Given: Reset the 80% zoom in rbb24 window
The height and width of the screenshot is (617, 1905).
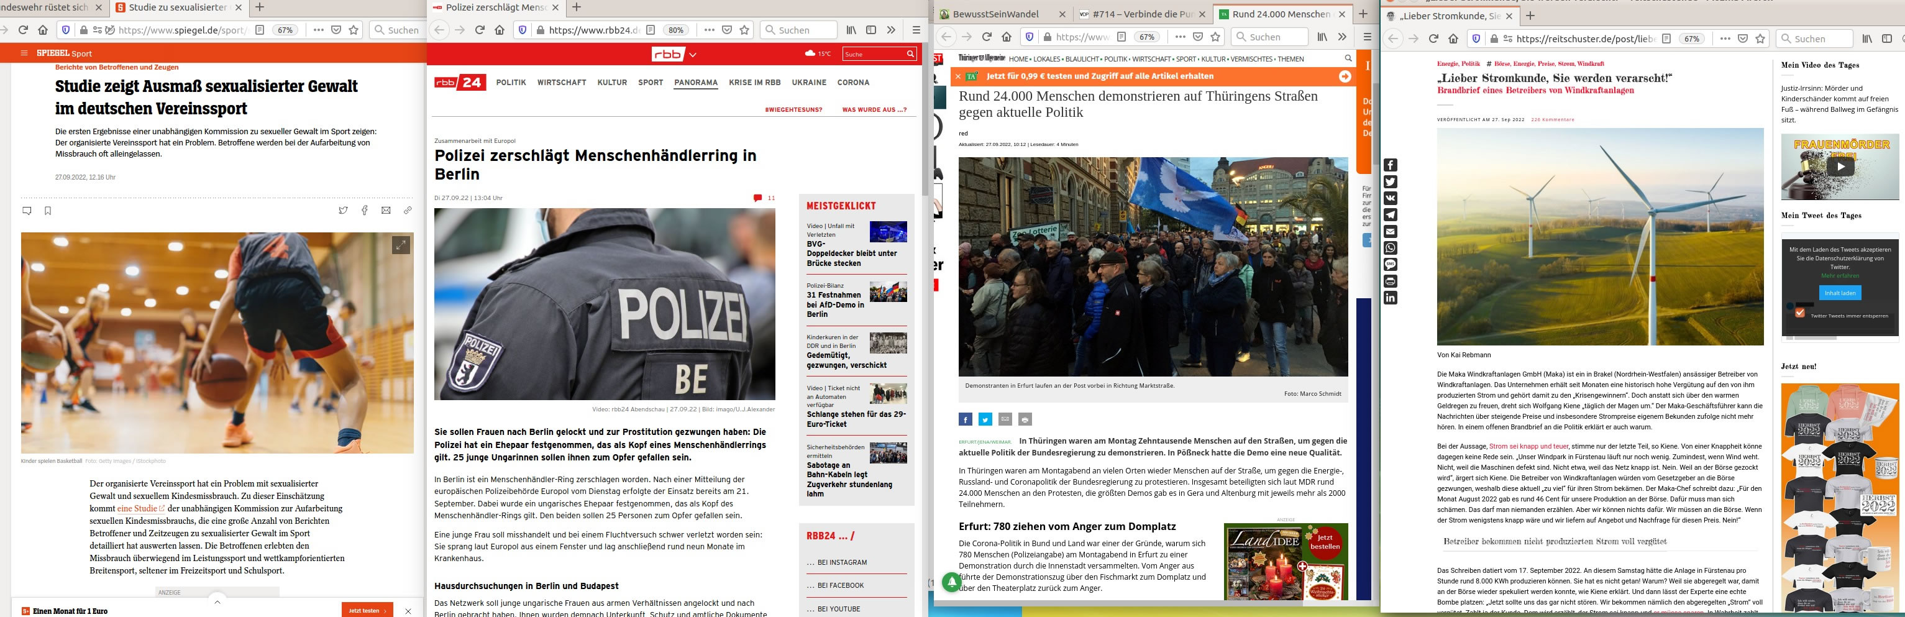Looking at the screenshot, I should pyautogui.click(x=676, y=30).
